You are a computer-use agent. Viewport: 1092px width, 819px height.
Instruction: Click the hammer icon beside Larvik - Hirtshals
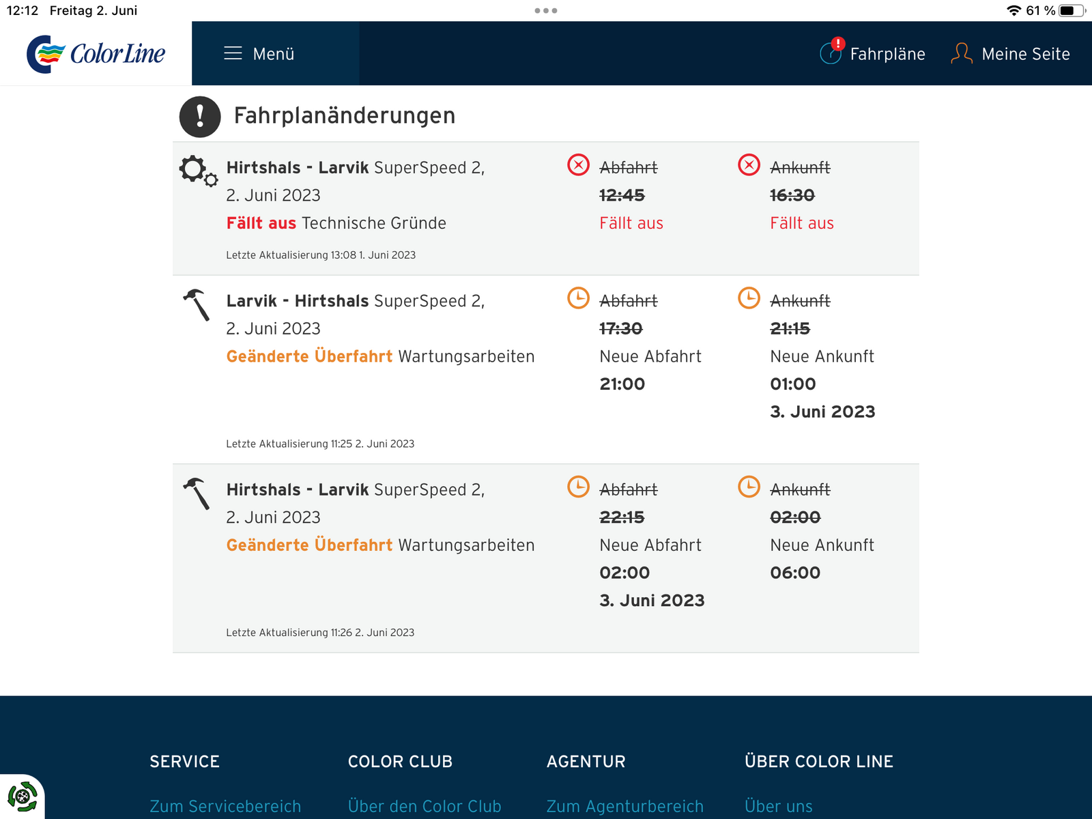(x=197, y=304)
